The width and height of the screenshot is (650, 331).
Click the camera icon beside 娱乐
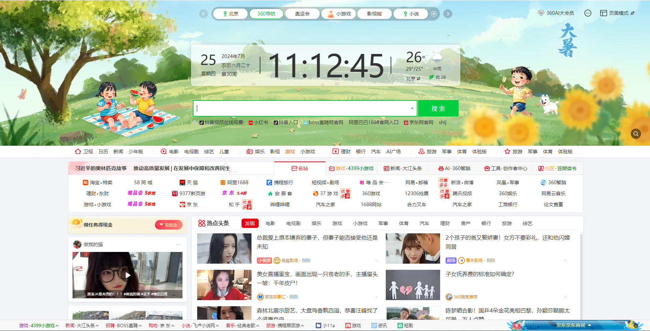[x=250, y=151]
